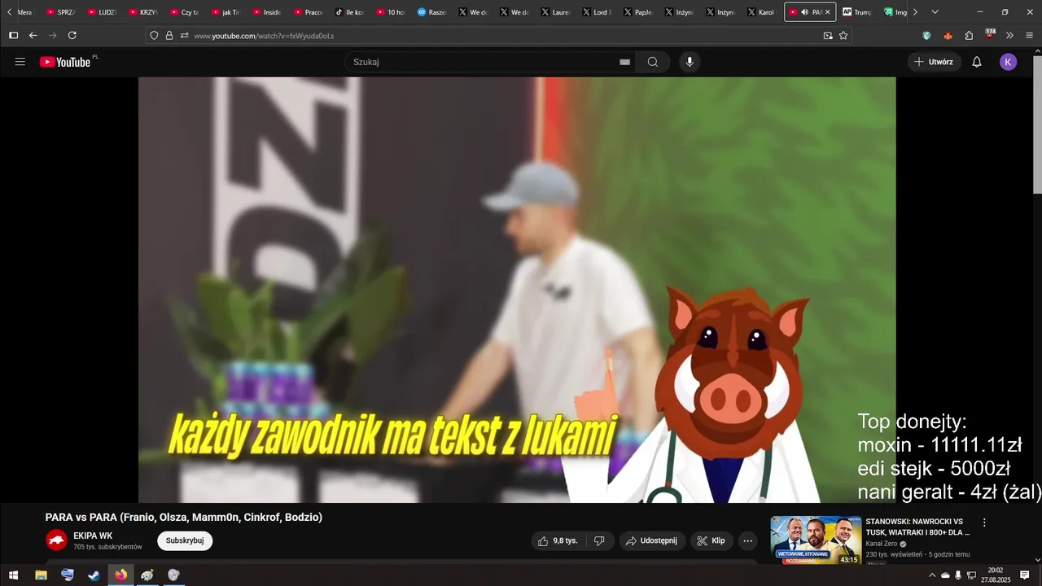Go to the YouTube home logo
1042x586 pixels.
pos(65,62)
